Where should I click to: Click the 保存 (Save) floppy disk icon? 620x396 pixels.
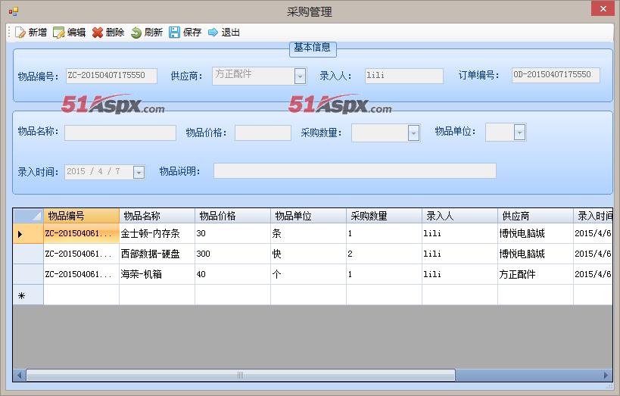tap(175, 33)
